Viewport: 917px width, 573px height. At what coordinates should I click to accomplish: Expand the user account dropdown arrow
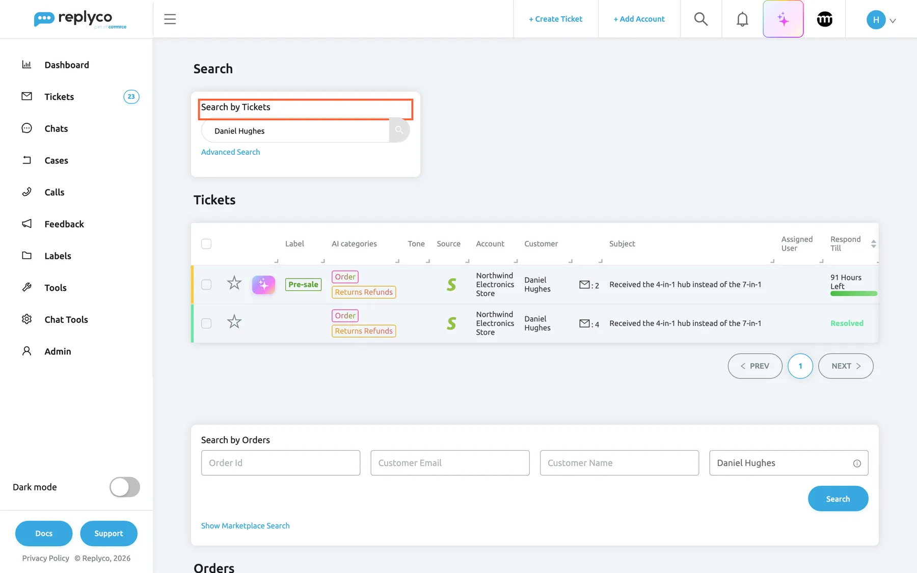tap(893, 21)
